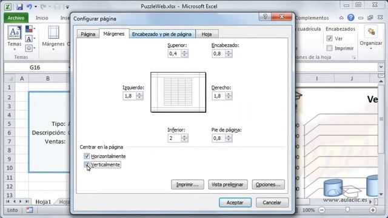Viewport: 388px width, 218px height.
Task: Zoom in with the plus button
Action: point(373,210)
